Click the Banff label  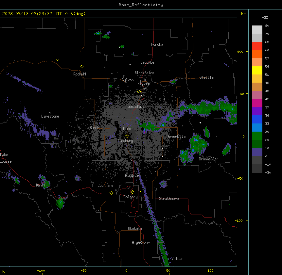tap(41, 185)
